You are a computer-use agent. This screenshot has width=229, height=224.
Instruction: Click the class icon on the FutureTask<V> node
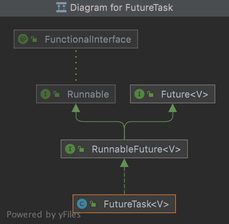[x=82, y=204]
